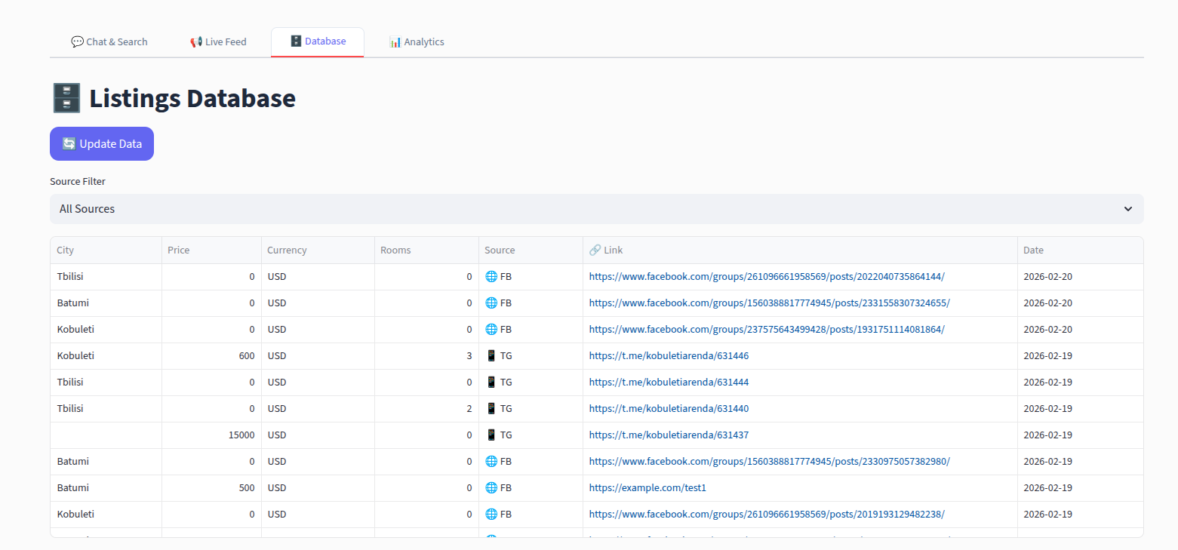
Task: Open the example.com/test1 link
Action: (x=647, y=488)
